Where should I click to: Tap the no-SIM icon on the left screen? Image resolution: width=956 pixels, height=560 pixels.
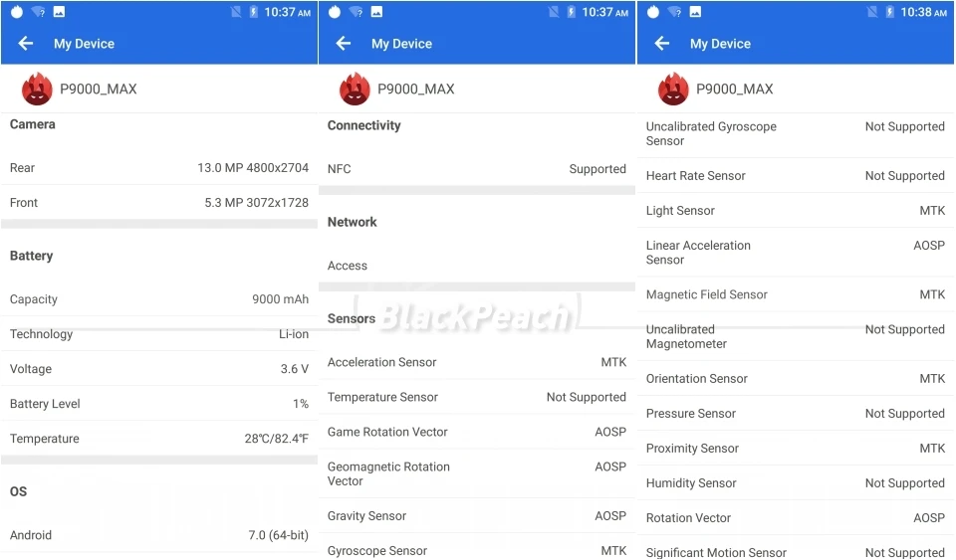coord(236,12)
